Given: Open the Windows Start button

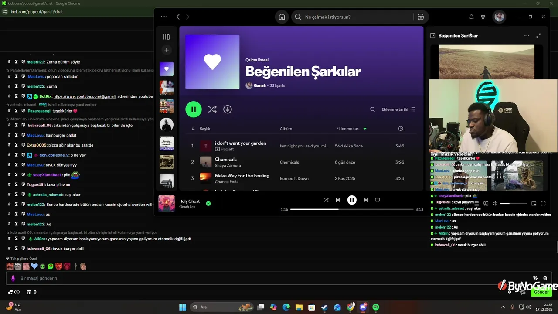Looking at the screenshot, I should pos(183,307).
